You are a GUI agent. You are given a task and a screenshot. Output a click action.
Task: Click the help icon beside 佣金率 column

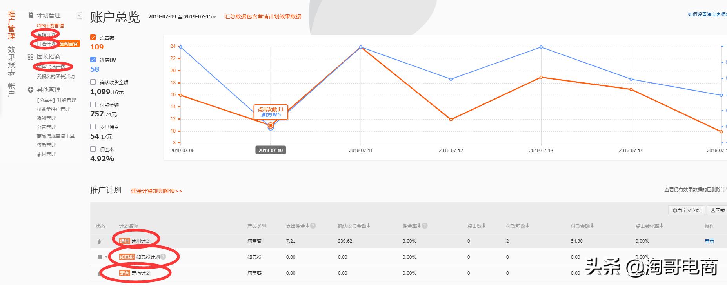425,226
